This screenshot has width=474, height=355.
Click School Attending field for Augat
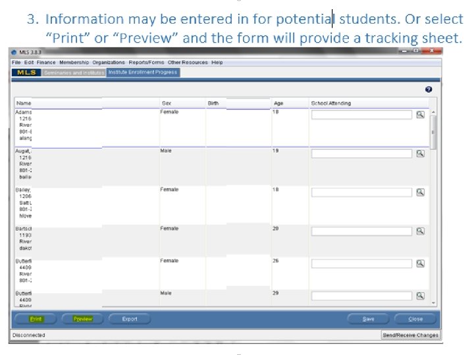coord(361,153)
